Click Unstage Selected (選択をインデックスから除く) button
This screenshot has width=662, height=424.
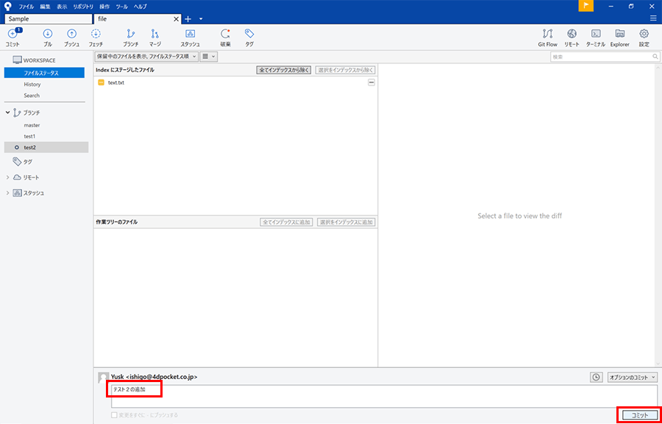coord(346,70)
